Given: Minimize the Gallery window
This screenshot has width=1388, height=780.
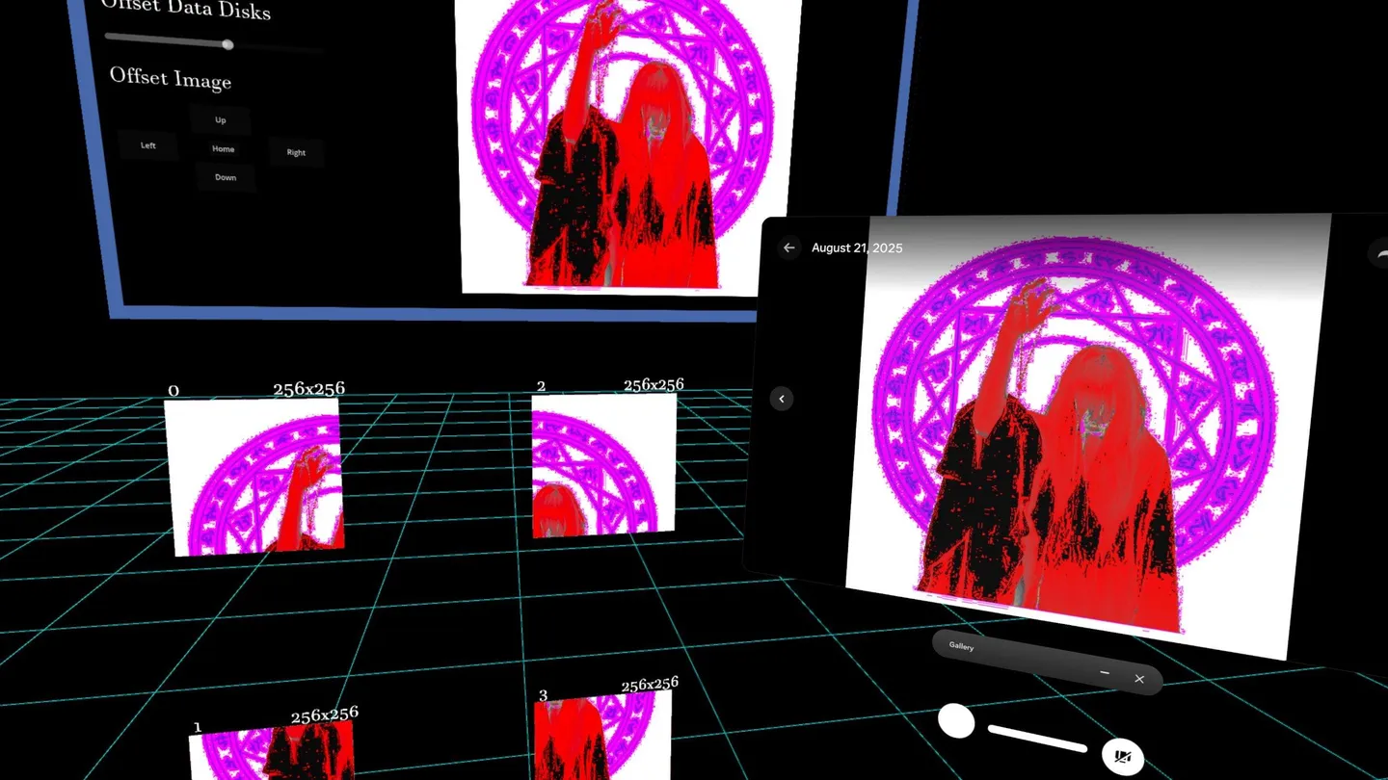Looking at the screenshot, I should pos(1105,672).
